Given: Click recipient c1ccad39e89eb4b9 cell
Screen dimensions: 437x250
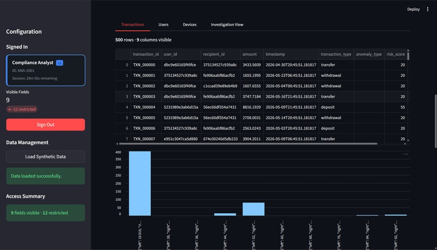Looking at the screenshot, I should click(221, 86).
